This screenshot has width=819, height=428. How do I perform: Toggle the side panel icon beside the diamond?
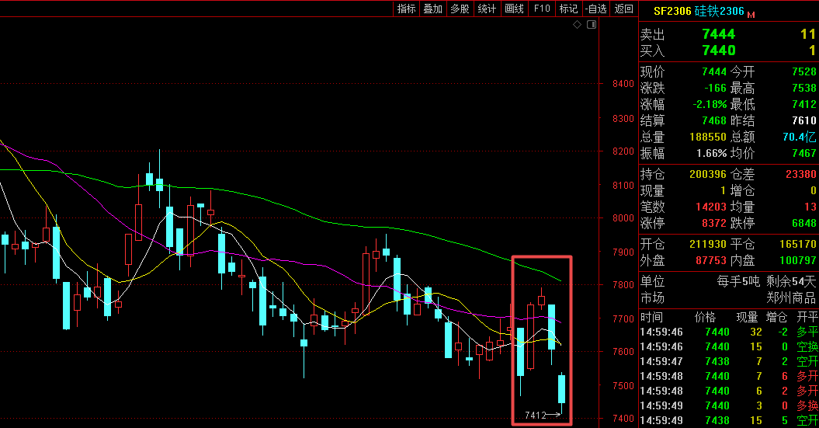point(592,25)
